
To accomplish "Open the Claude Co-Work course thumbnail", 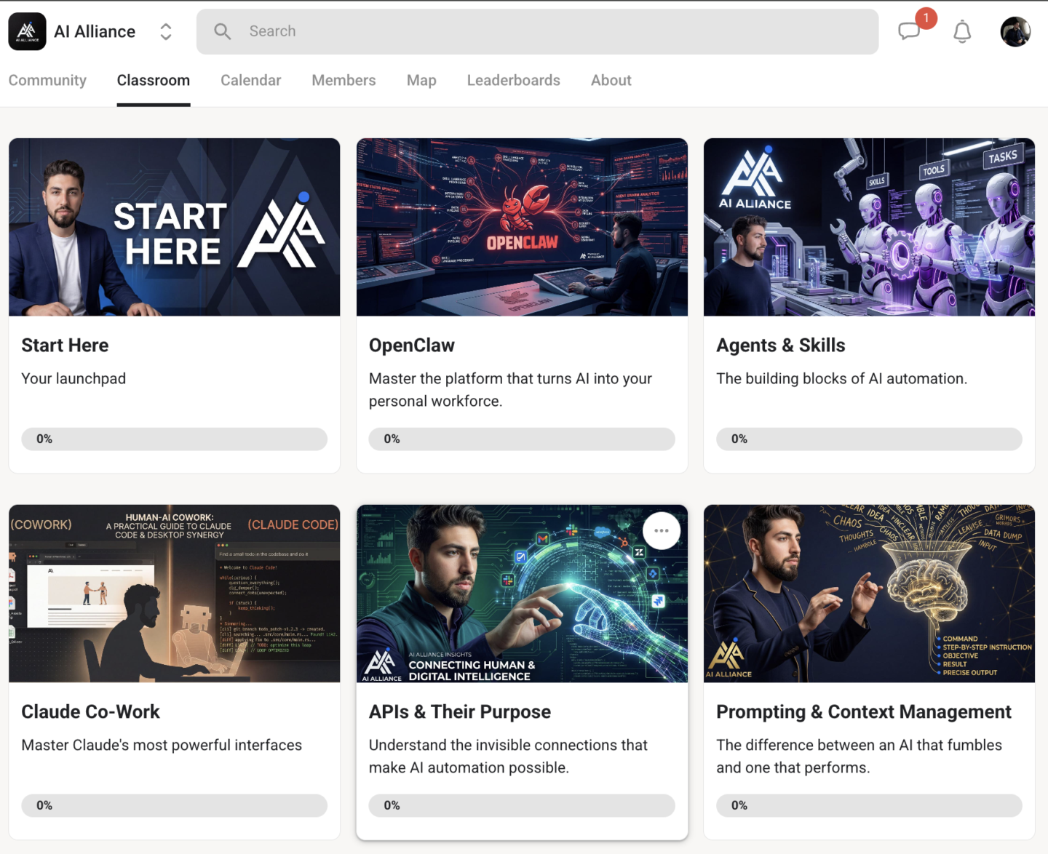I will [175, 594].
